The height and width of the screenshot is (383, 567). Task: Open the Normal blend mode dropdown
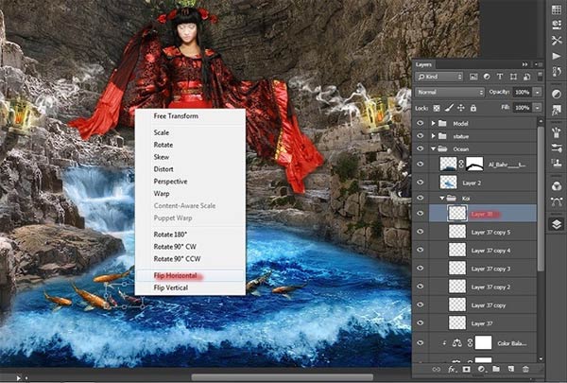(x=450, y=93)
